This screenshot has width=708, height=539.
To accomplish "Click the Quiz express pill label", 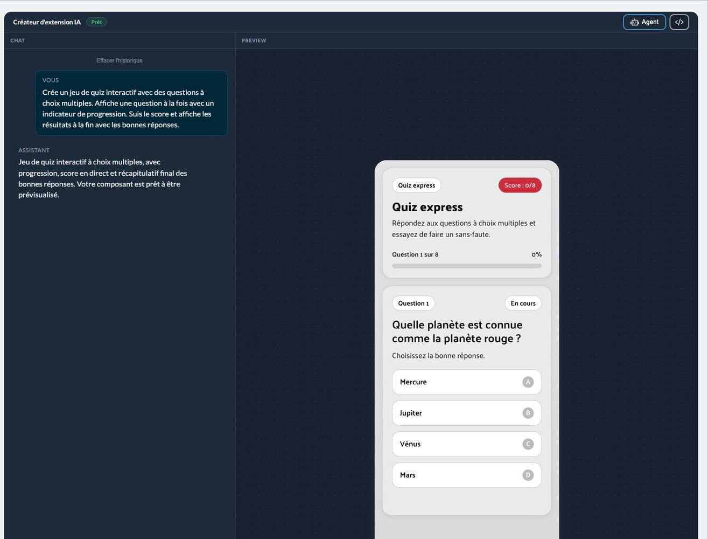I will point(417,185).
